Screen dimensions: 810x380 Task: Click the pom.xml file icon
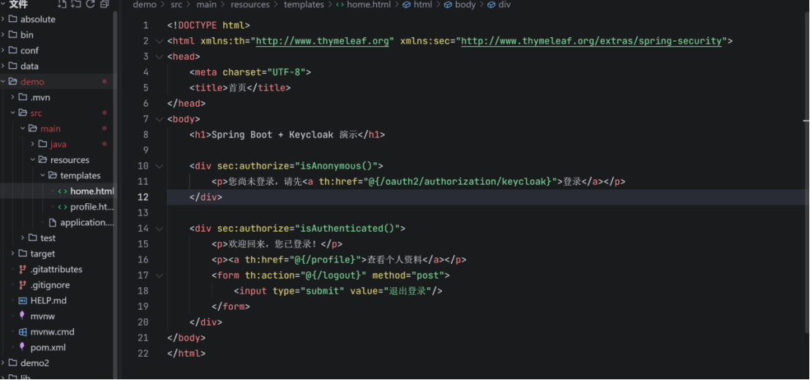pos(22,347)
